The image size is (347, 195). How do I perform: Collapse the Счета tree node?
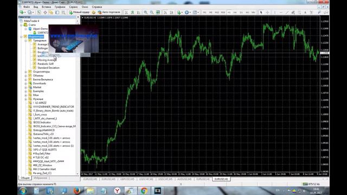point(22,25)
